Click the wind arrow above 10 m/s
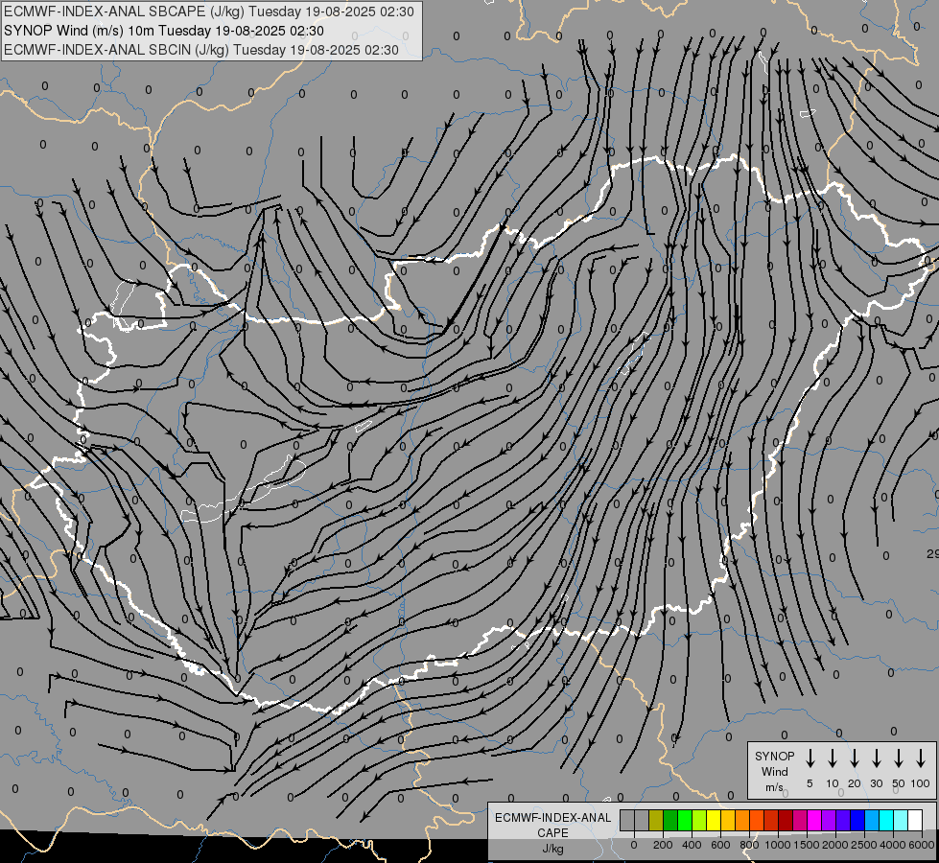This screenshot has height=863, width=939. pos(833,758)
